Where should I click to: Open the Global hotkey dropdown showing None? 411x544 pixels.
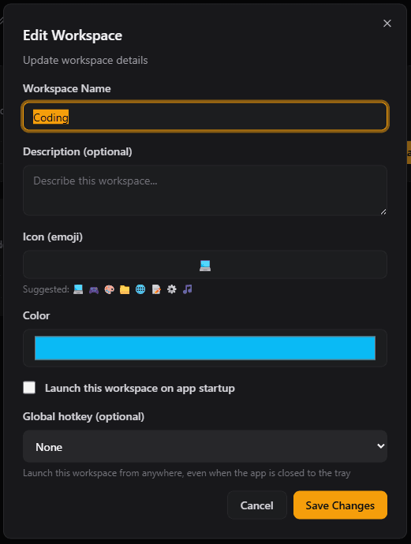pos(205,446)
